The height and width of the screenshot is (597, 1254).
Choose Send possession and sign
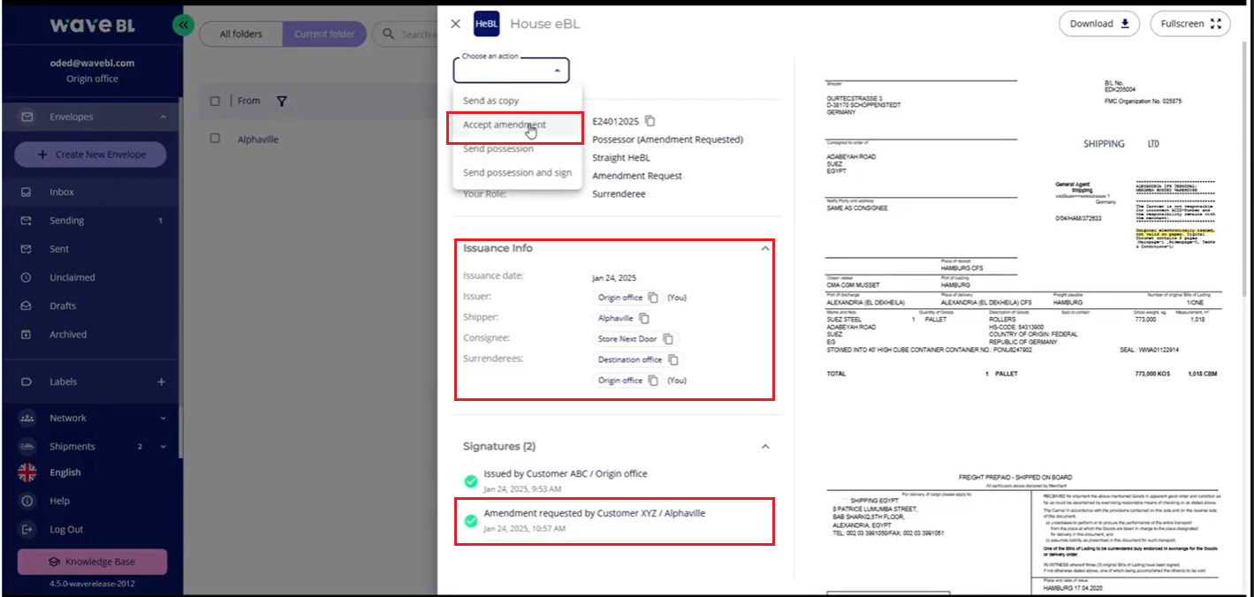point(517,173)
